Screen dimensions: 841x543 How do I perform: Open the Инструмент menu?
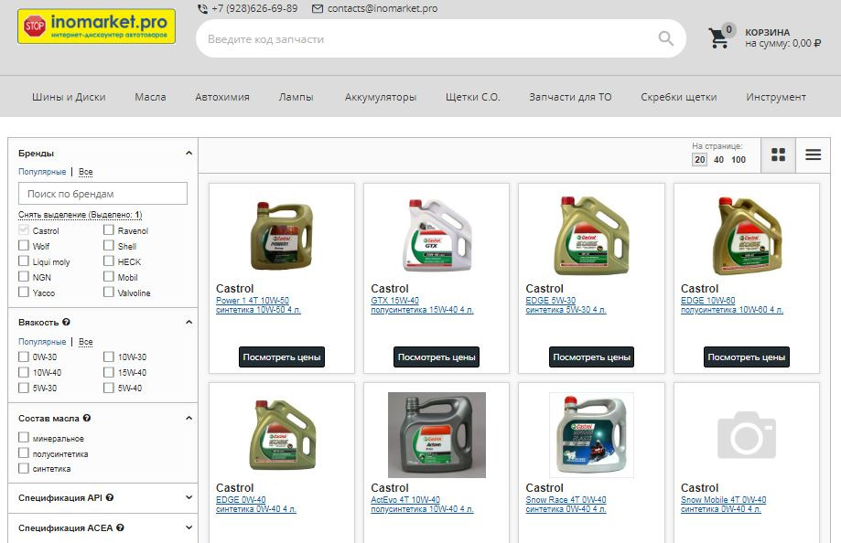point(775,97)
